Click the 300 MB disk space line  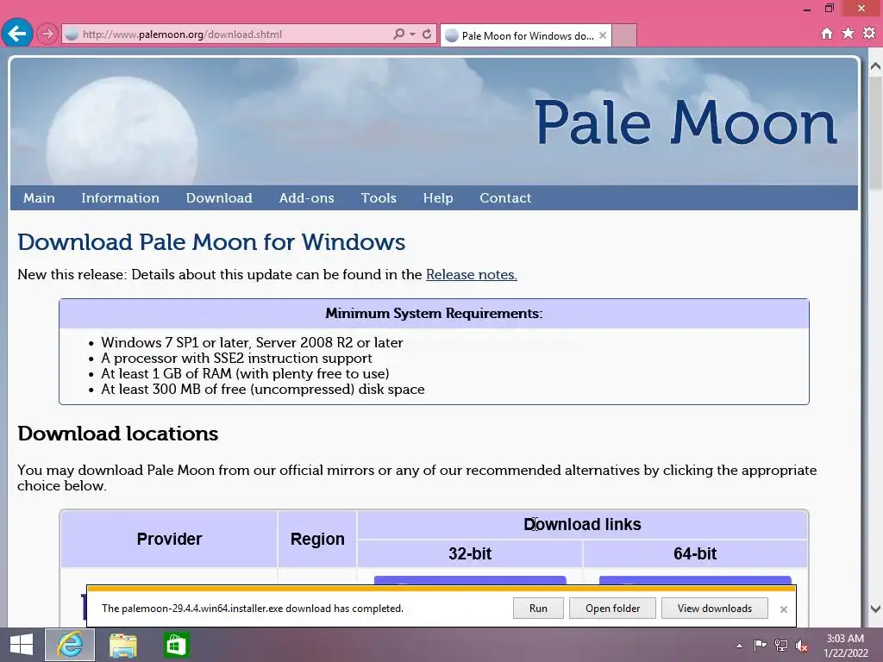262,390
